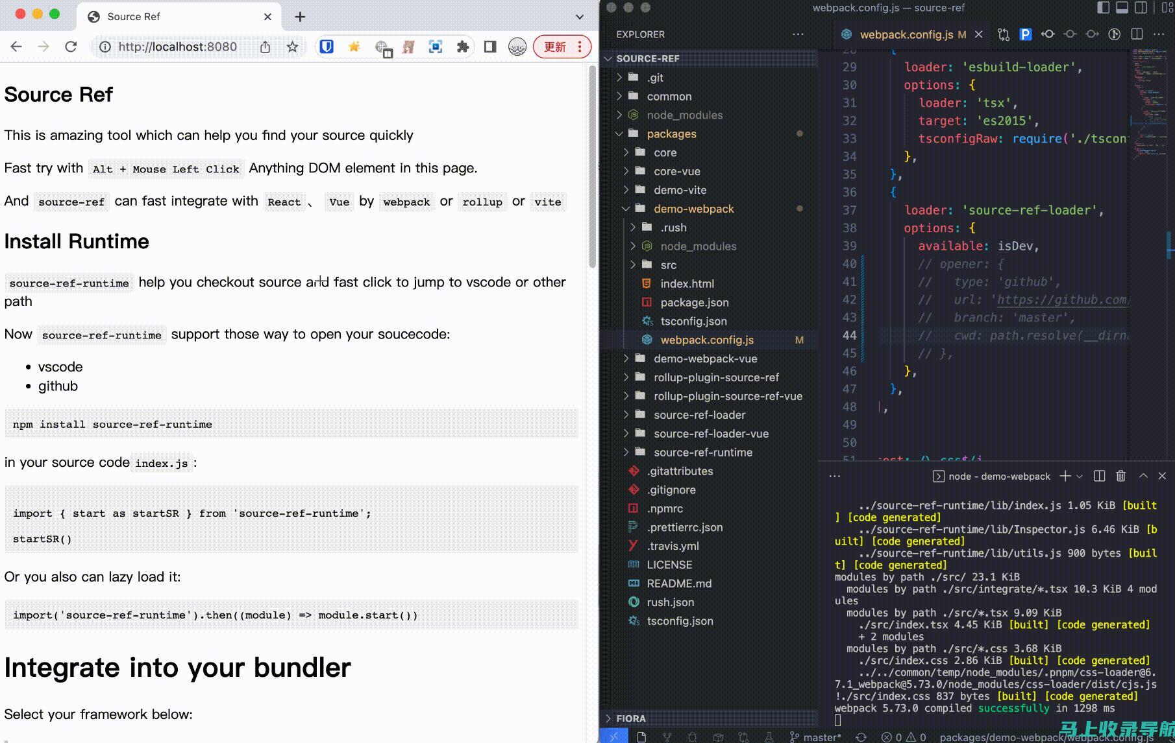1175x743 pixels.
Task: Bookmark this page with star icon
Action: click(292, 47)
